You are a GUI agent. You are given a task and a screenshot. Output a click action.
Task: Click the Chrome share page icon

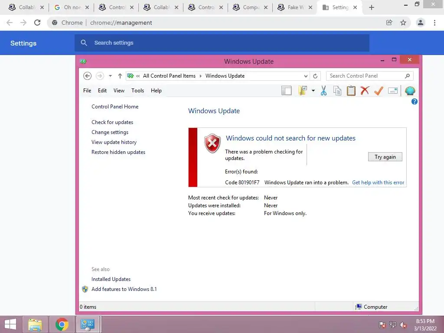pyautogui.click(x=389, y=23)
